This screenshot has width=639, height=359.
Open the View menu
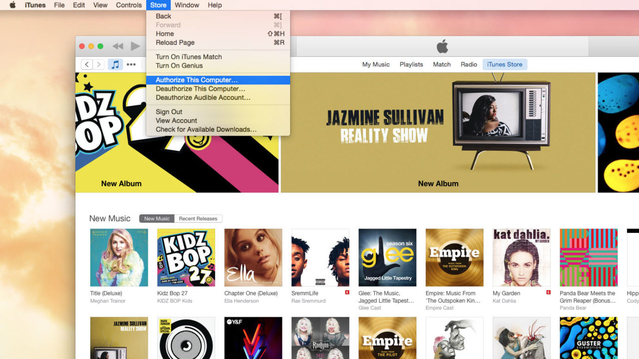pyautogui.click(x=100, y=5)
